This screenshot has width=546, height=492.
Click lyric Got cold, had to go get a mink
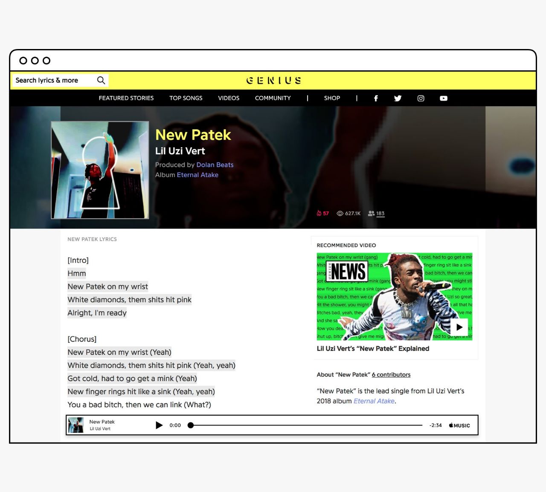pos(132,379)
